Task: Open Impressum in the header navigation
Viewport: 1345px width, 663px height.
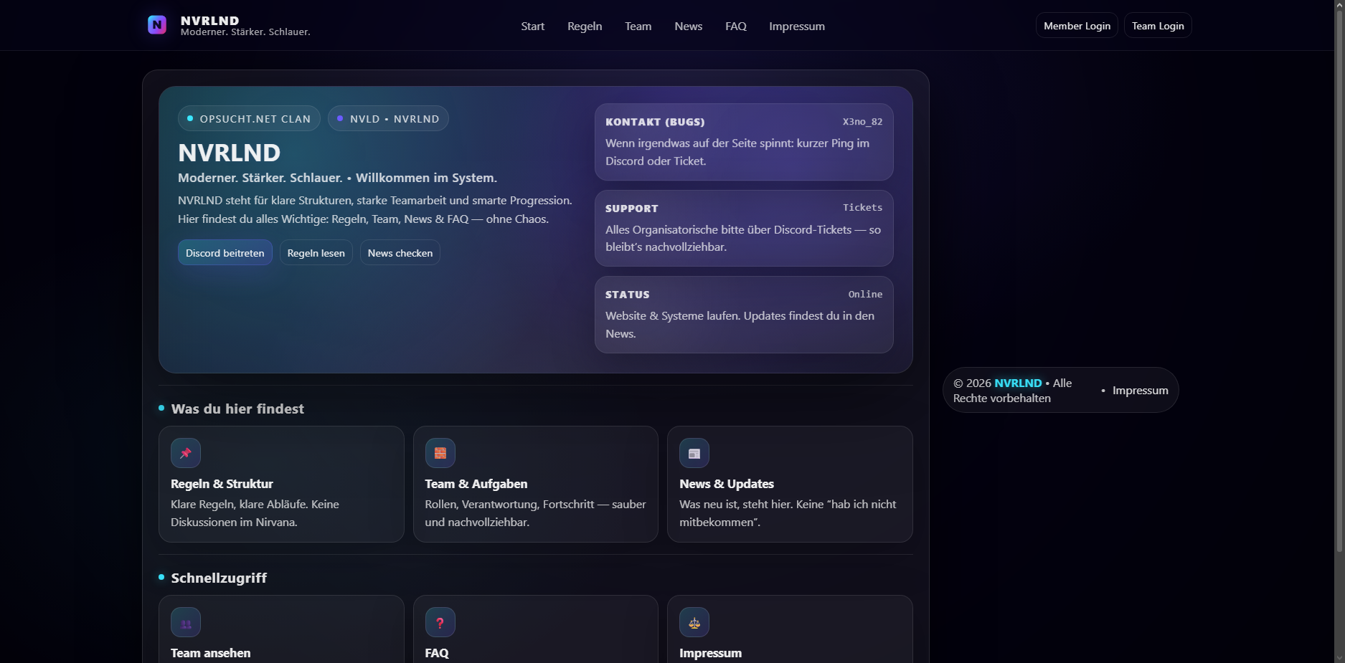Action: tap(796, 27)
